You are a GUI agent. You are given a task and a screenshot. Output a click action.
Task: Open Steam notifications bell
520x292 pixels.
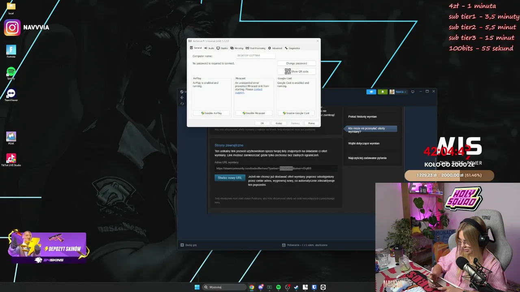pos(382,92)
